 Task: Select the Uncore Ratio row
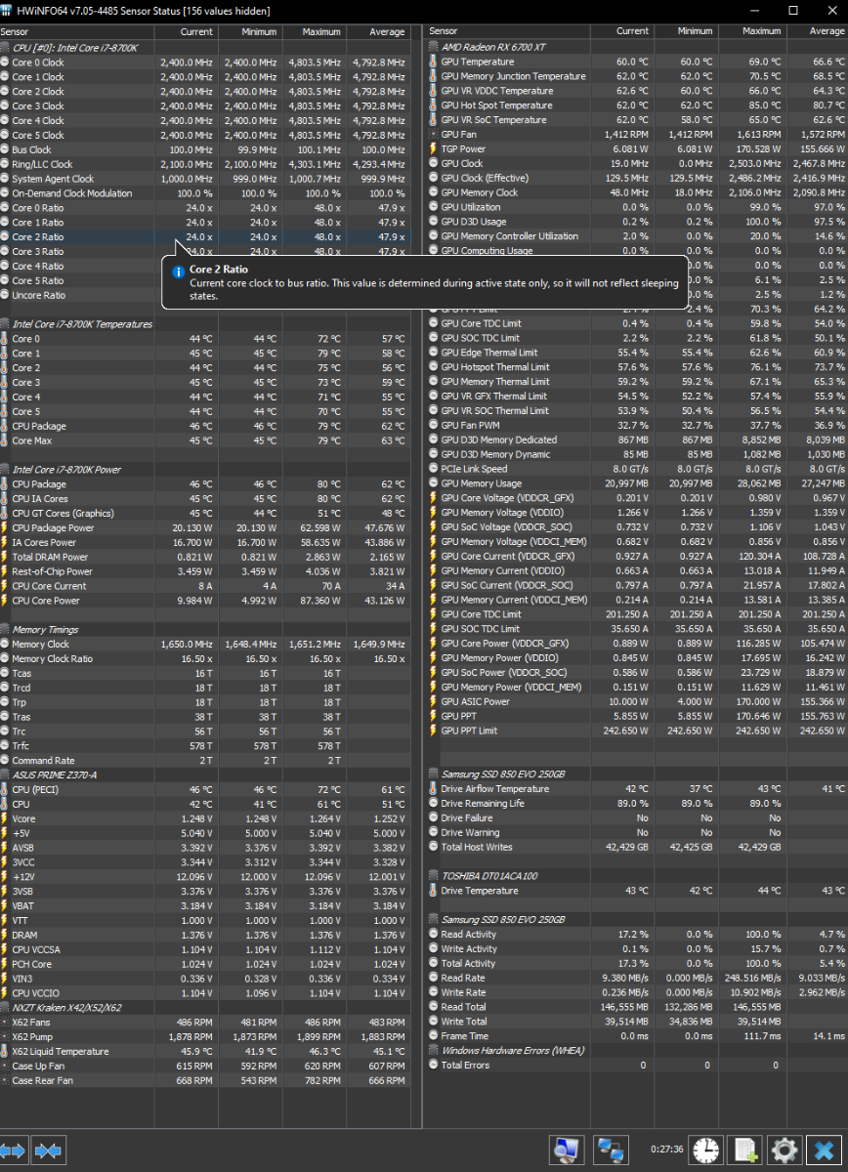click(x=205, y=295)
